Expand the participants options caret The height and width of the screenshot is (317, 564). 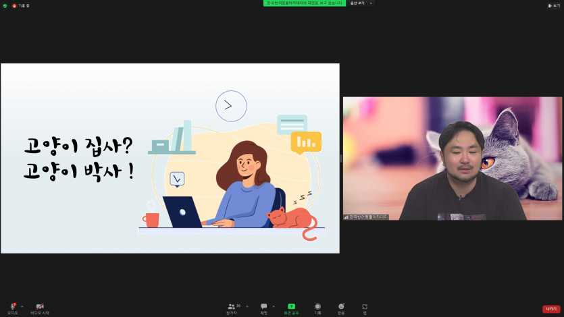click(x=247, y=307)
